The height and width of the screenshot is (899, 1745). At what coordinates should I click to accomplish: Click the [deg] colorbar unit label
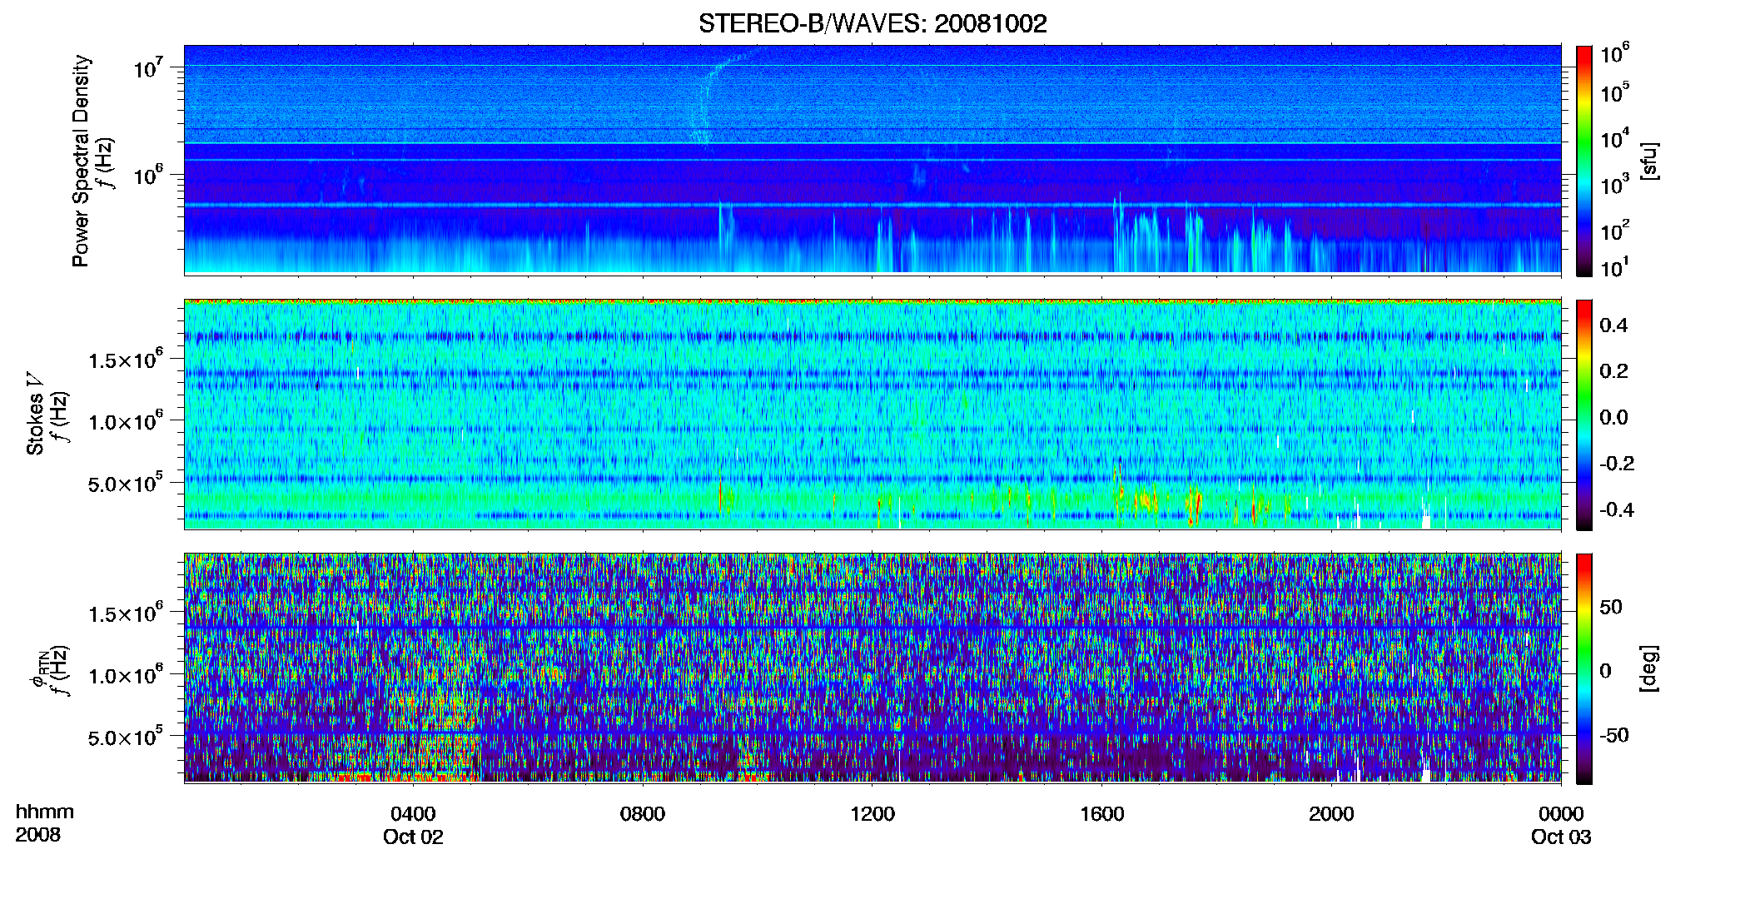[1649, 668]
